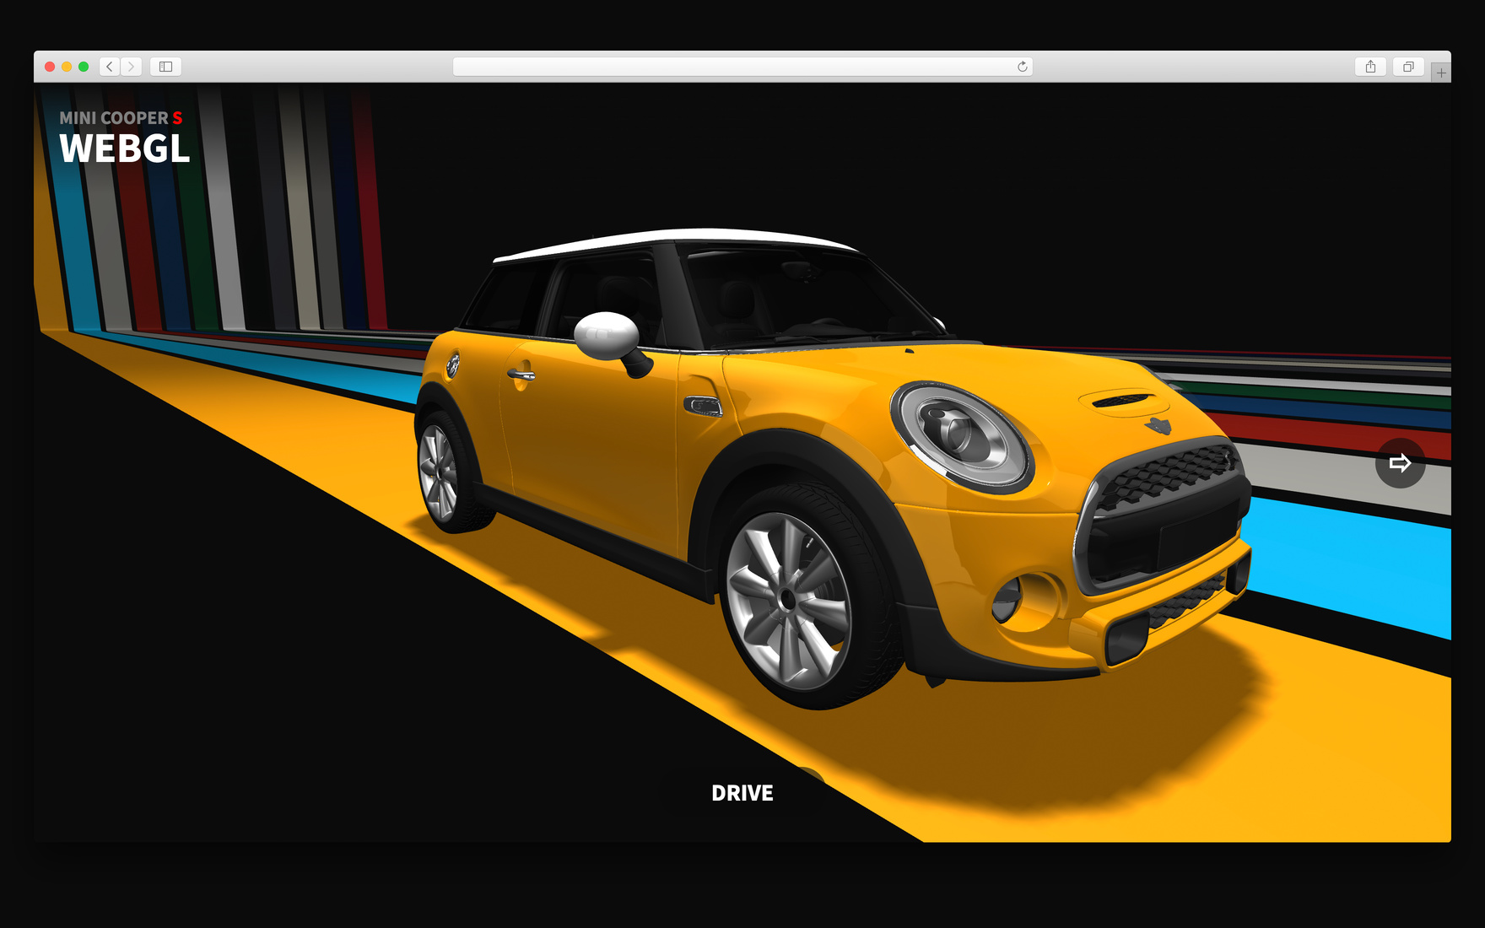Reload the page with the refresh icon
The image size is (1485, 928).
[1022, 67]
